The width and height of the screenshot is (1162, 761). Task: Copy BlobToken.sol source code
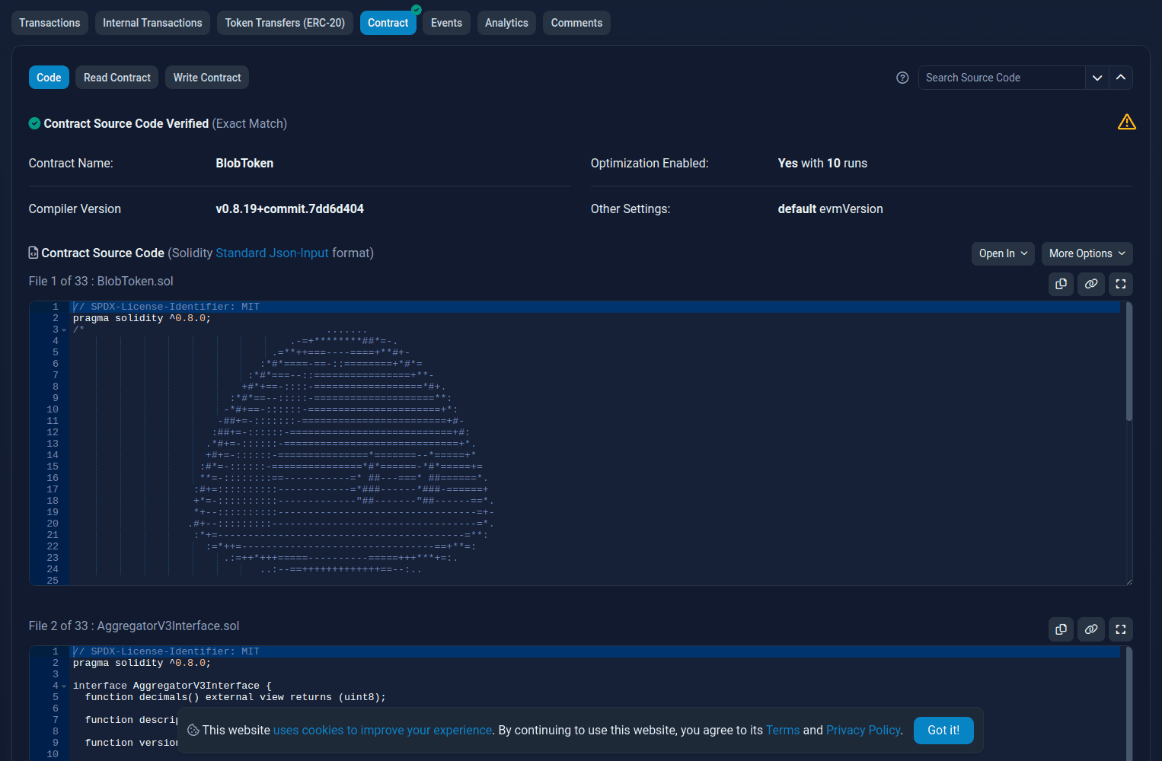tap(1061, 284)
